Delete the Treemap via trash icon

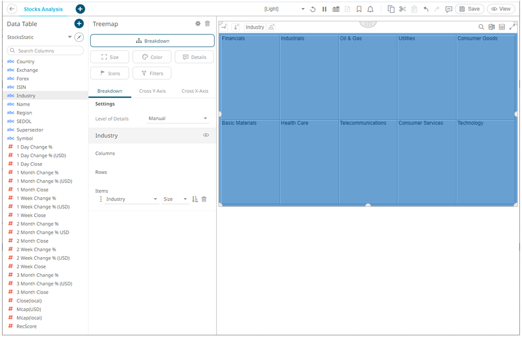[207, 24]
